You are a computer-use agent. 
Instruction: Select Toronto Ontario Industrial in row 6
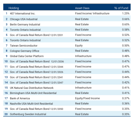point(25,40)
